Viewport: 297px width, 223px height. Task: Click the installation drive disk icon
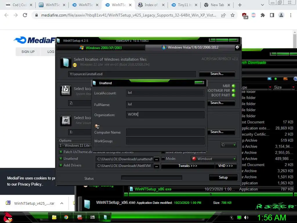tap(66, 121)
